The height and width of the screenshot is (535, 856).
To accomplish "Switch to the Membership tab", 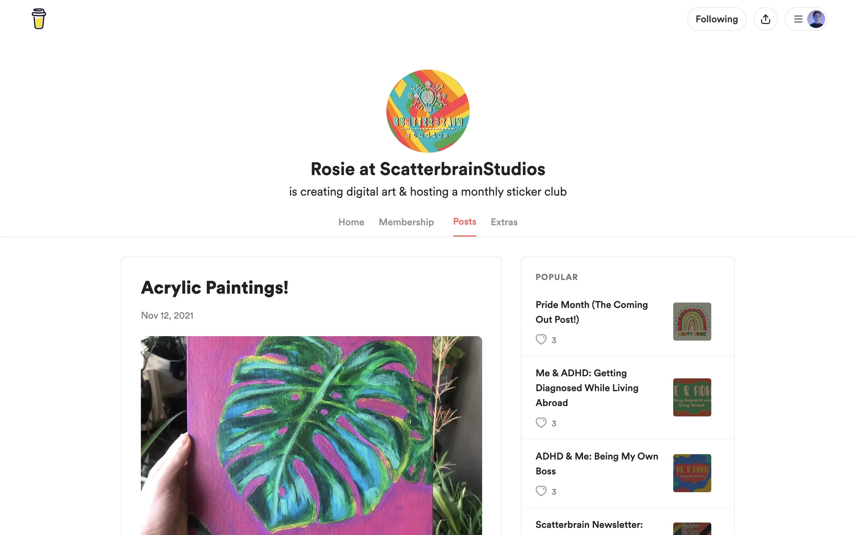I will pos(406,222).
